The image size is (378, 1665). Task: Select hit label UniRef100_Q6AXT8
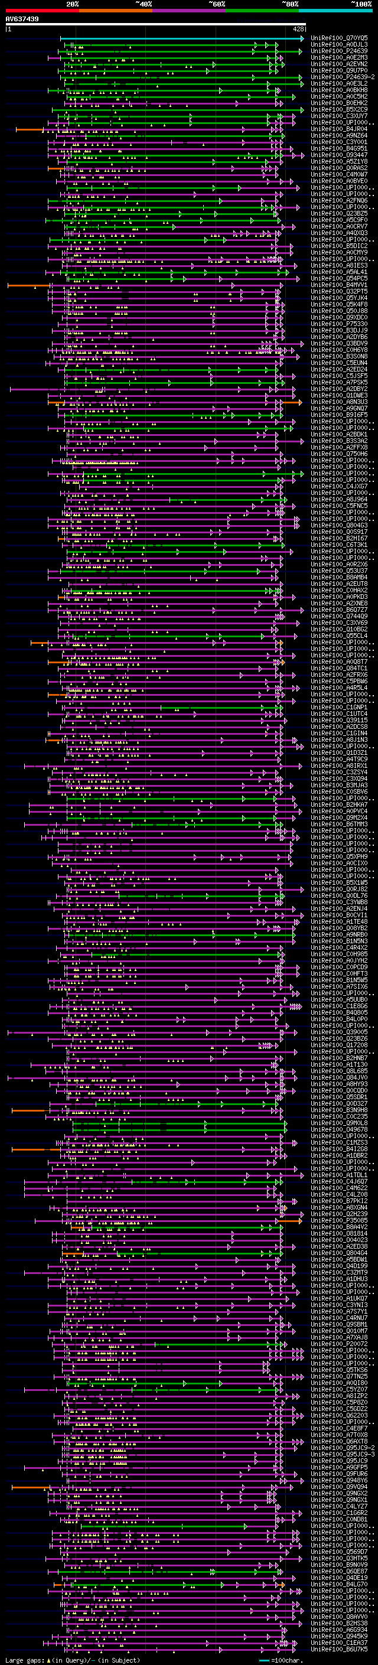click(x=339, y=1441)
